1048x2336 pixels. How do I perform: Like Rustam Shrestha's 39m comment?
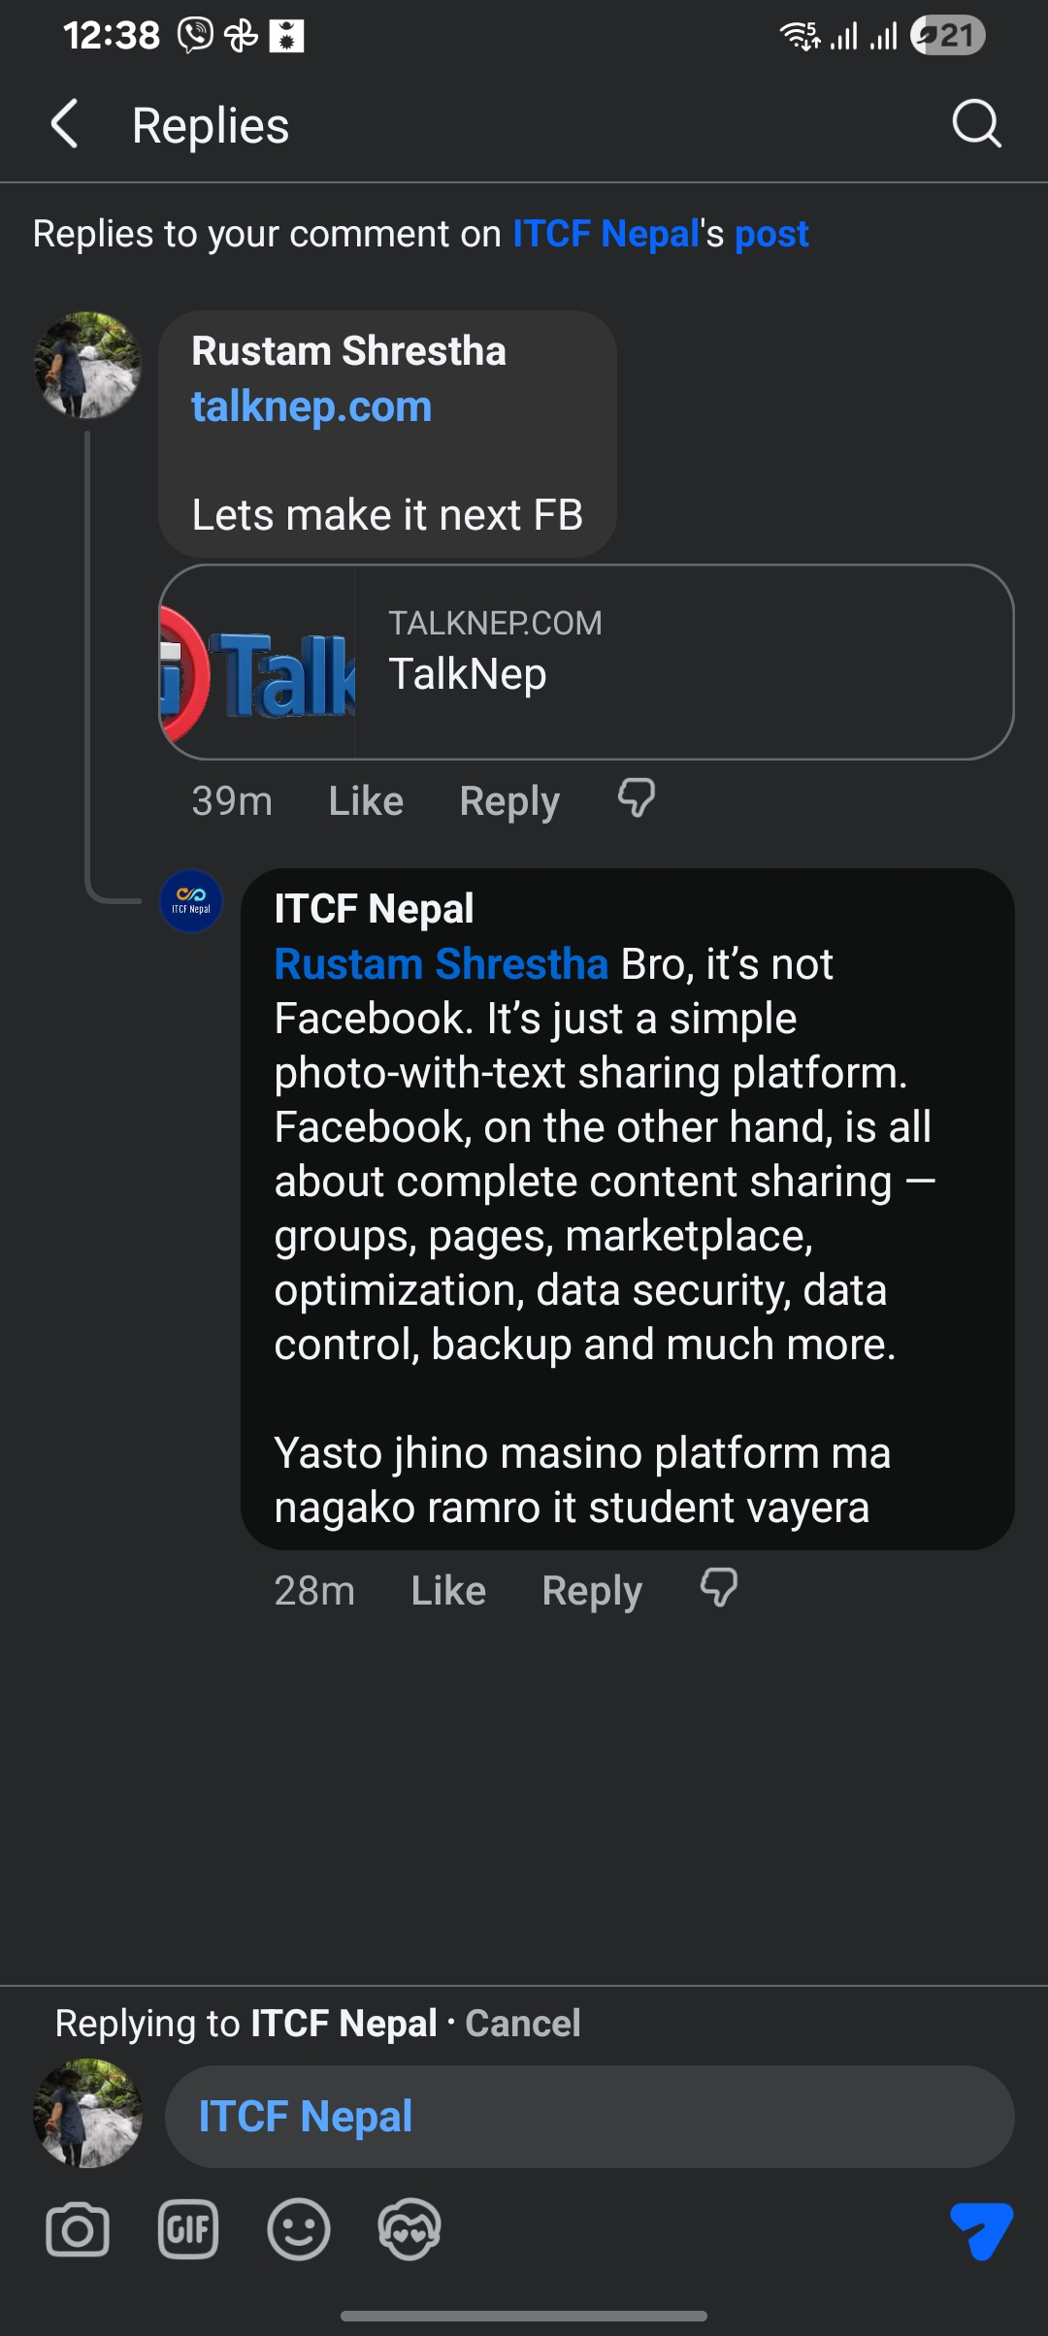point(366,801)
